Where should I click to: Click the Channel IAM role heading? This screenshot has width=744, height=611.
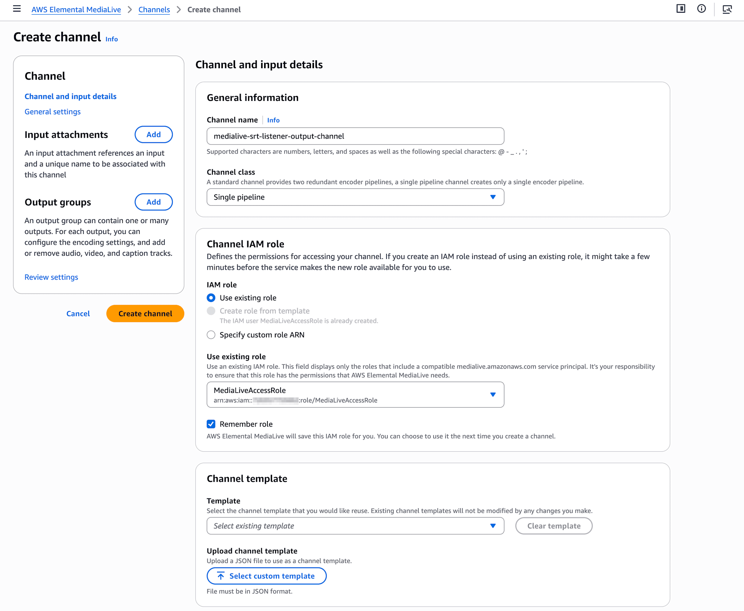pos(246,244)
